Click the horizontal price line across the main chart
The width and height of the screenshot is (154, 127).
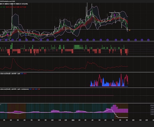[77, 29]
